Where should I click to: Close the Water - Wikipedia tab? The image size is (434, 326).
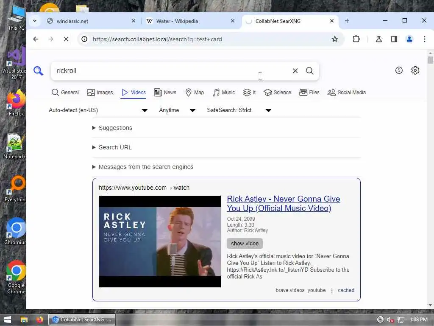[233, 21]
